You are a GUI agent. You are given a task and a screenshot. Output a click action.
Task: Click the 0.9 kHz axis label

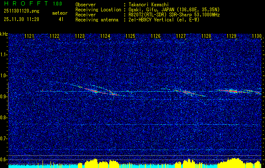(4, 97)
